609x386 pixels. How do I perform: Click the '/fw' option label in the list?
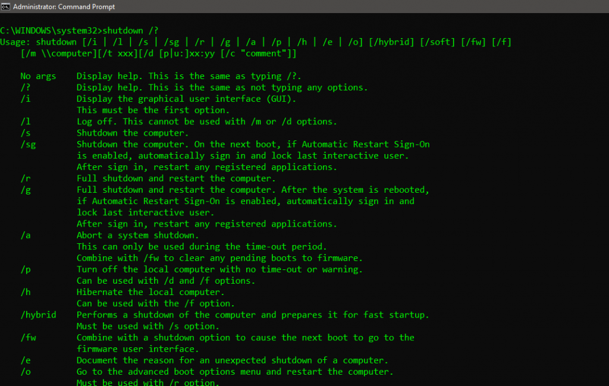coord(28,338)
